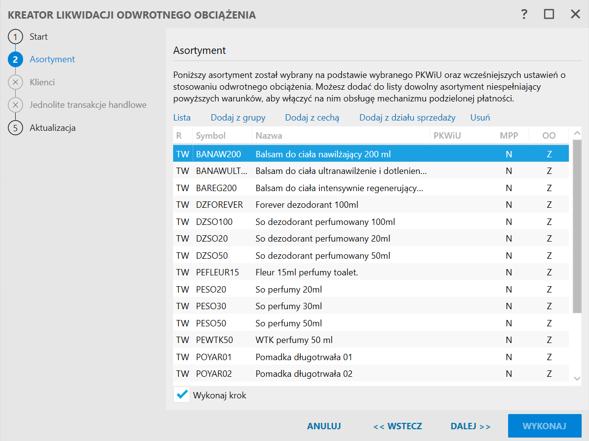Select the row PEFLEUR15
This screenshot has width=589, height=441.
click(371, 272)
